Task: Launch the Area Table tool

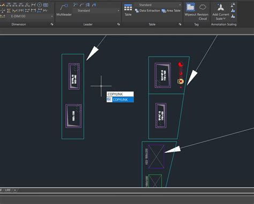Action: point(171,11)
